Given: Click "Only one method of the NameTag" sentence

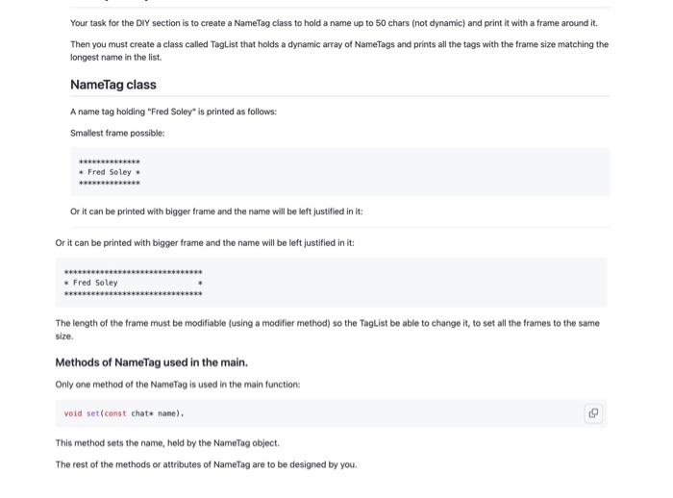Looking at the screenshot, I should tap(178, 385).
